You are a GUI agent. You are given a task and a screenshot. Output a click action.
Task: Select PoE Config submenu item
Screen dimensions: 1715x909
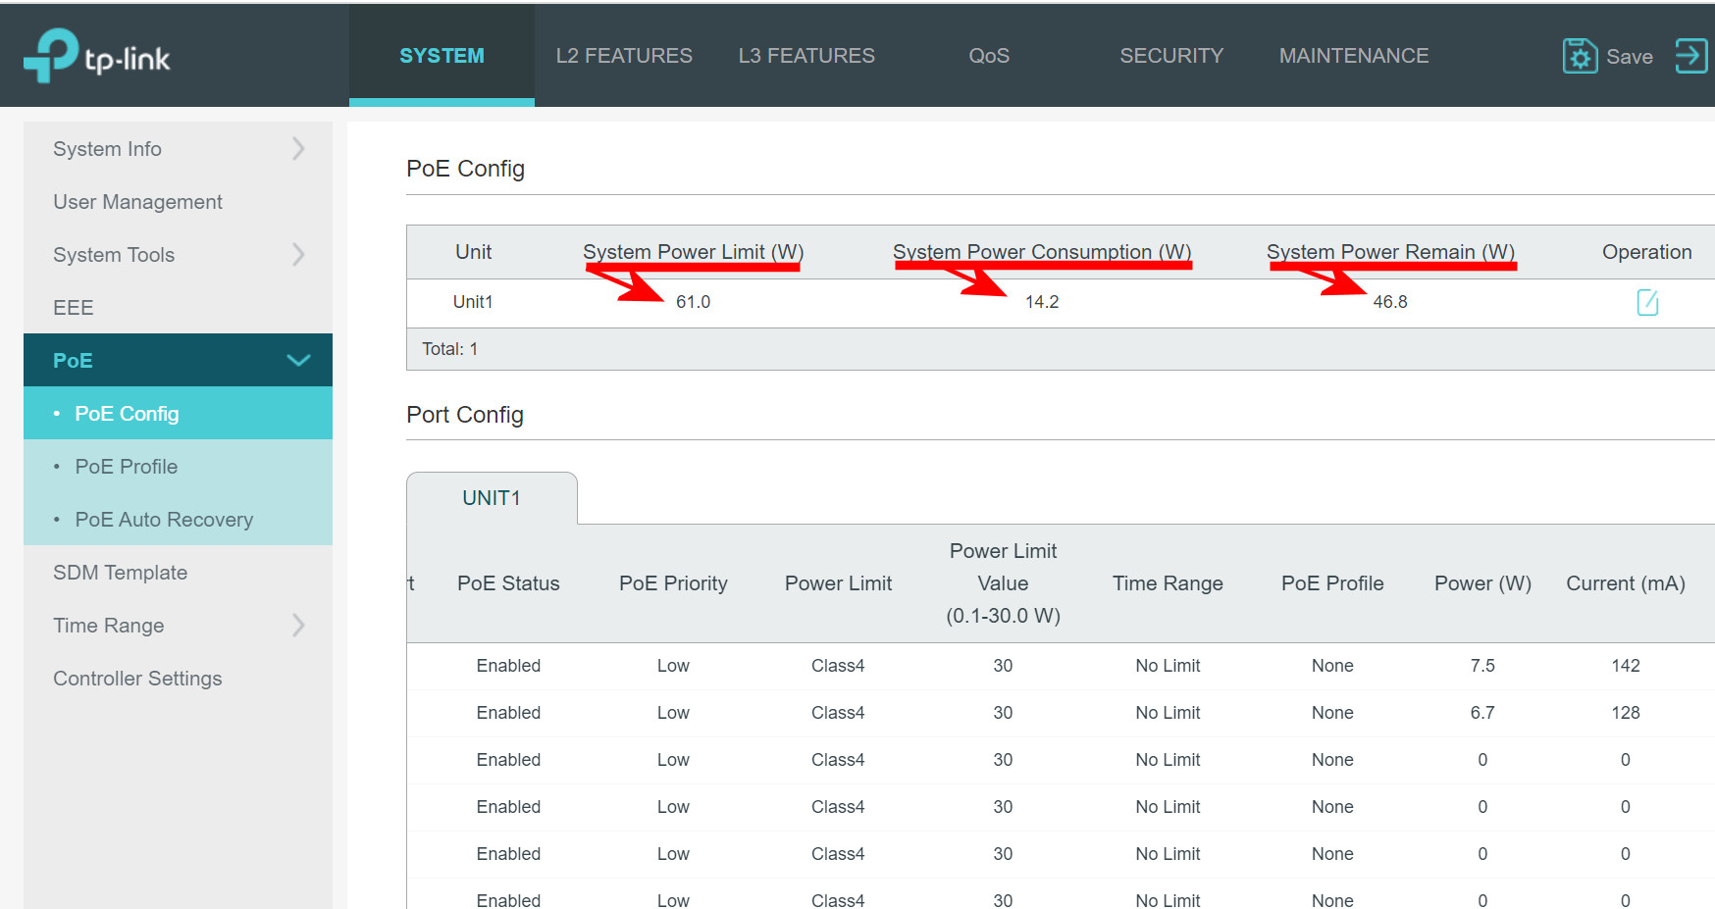click(x=178, y=414)
